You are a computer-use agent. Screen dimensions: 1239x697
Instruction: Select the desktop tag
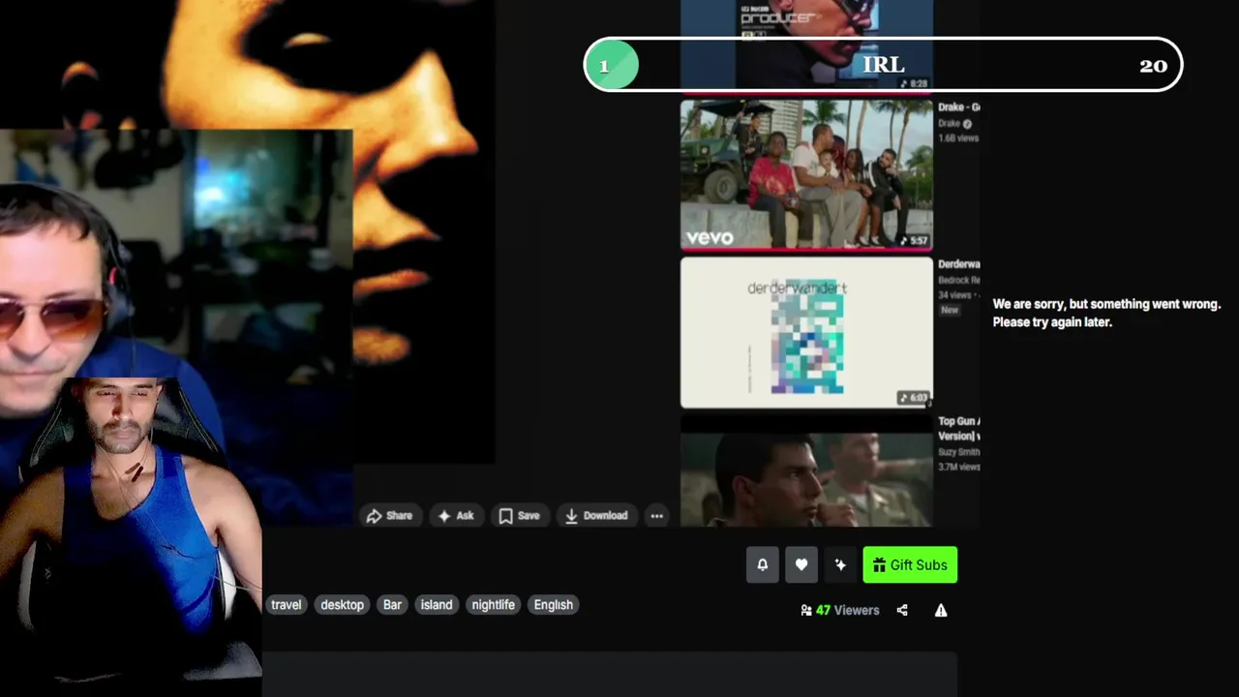pos(343,605)
